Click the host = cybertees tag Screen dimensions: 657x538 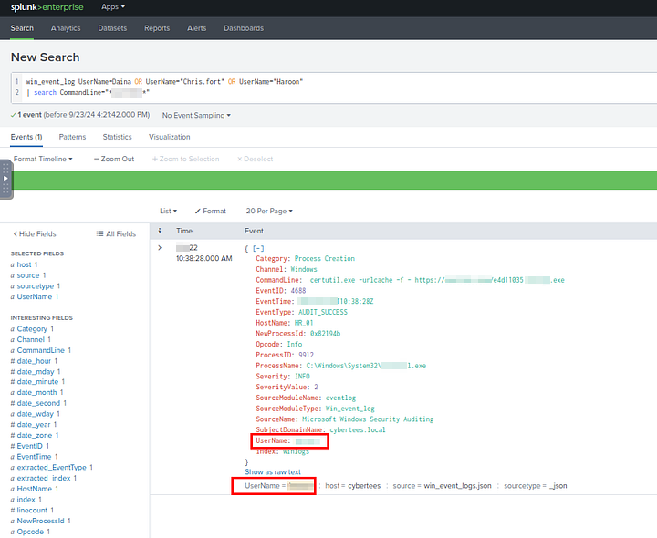tap(353, 486)
